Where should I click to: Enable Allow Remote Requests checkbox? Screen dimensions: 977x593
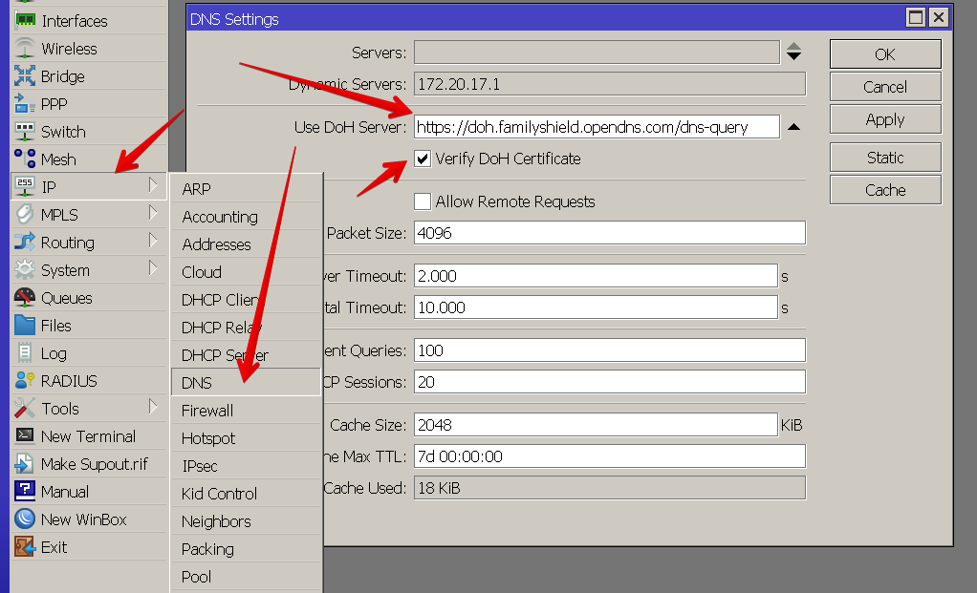[x=423, y=201]
